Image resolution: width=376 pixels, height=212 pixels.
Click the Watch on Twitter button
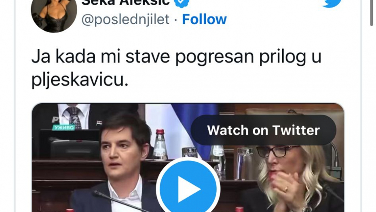click(x=263, y=130)
